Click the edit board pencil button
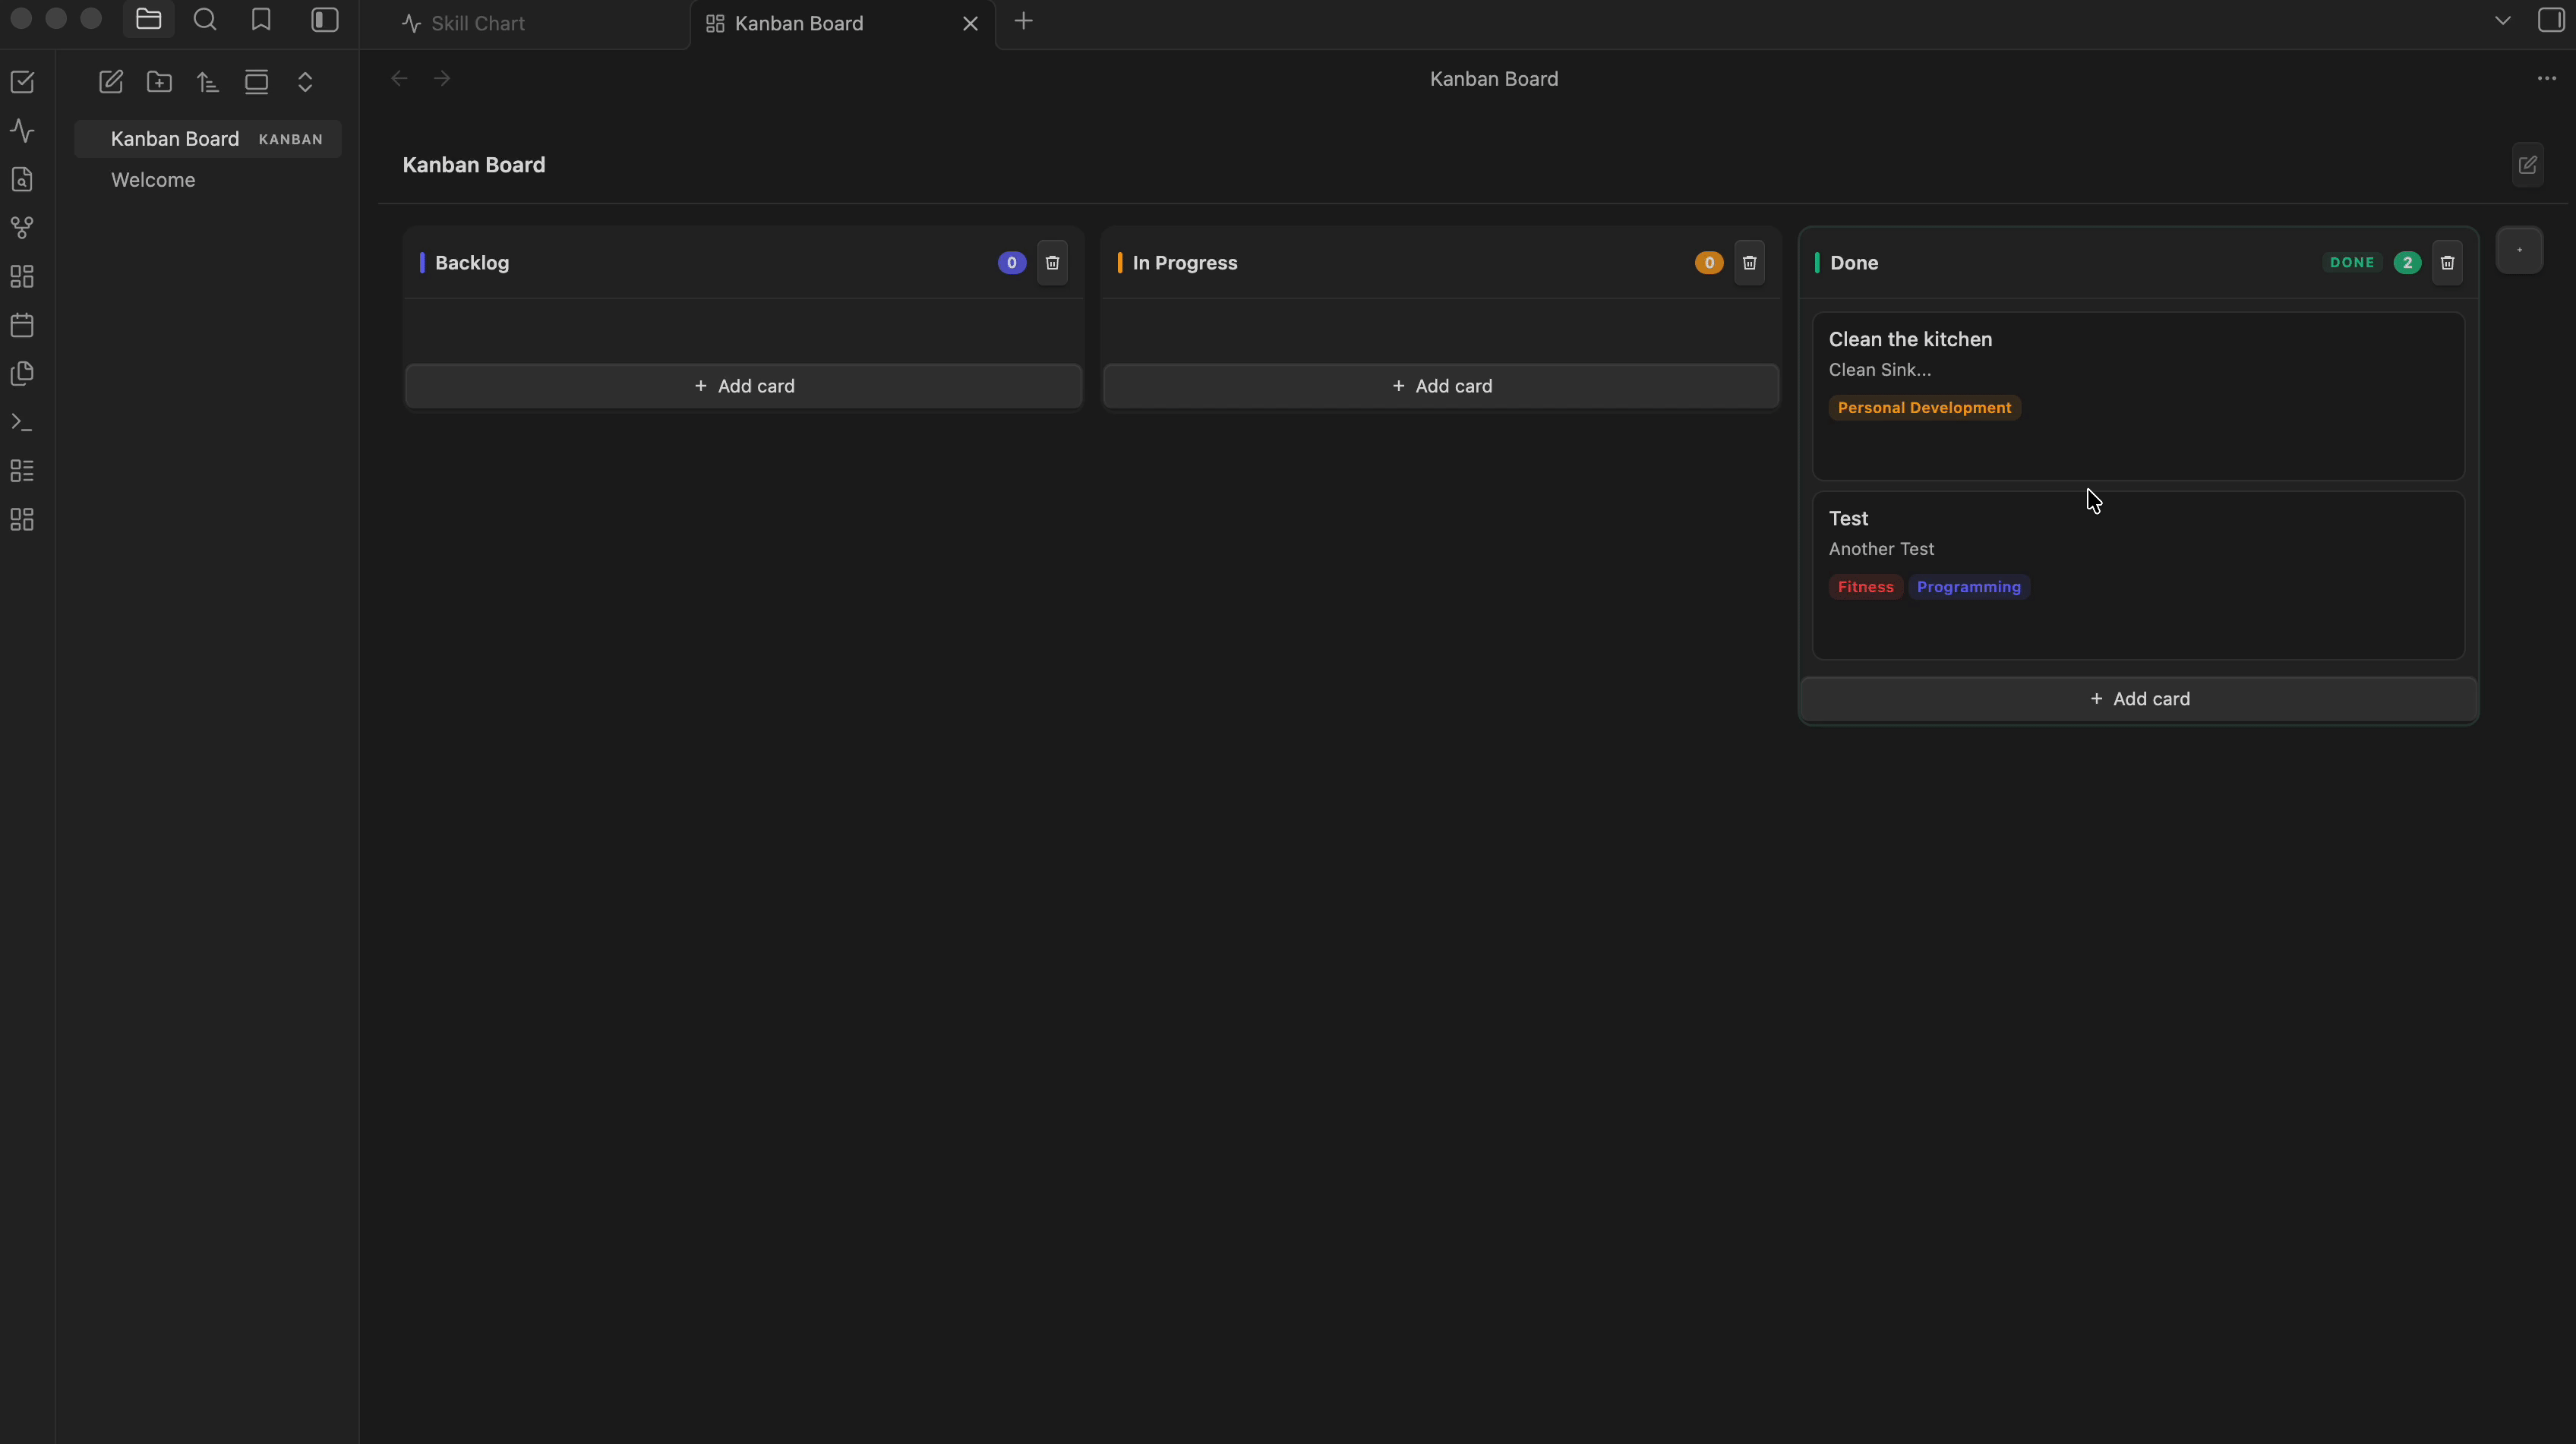 pos(2528,165)
